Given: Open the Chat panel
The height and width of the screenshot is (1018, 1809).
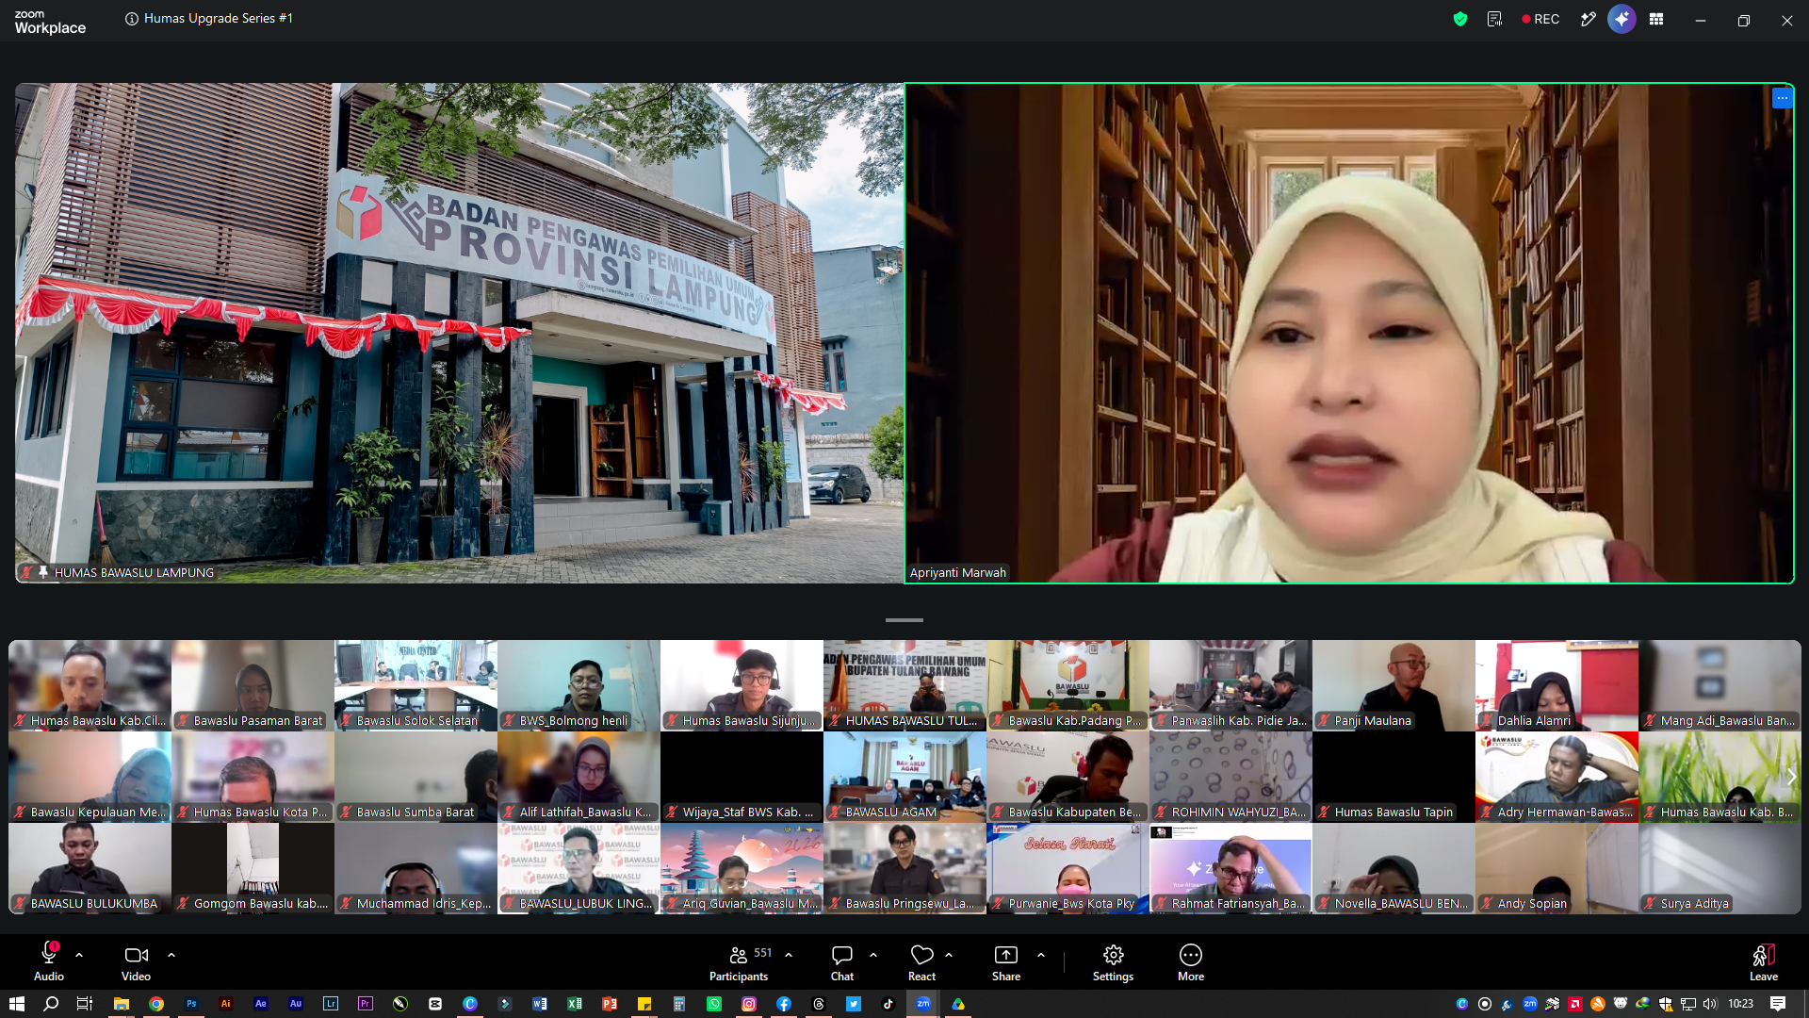Looking at the screenshot, I should point(842,962).
